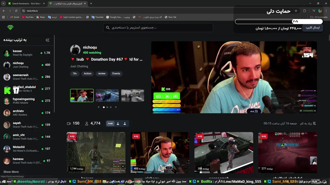Click the donation progress bar at 30%

point(279,22)
